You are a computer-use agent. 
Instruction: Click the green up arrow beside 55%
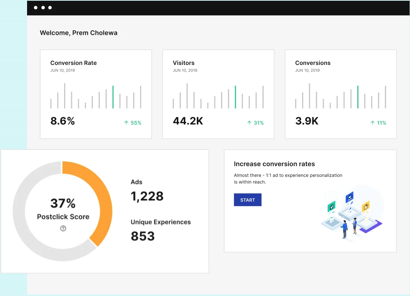pos(126,122)
